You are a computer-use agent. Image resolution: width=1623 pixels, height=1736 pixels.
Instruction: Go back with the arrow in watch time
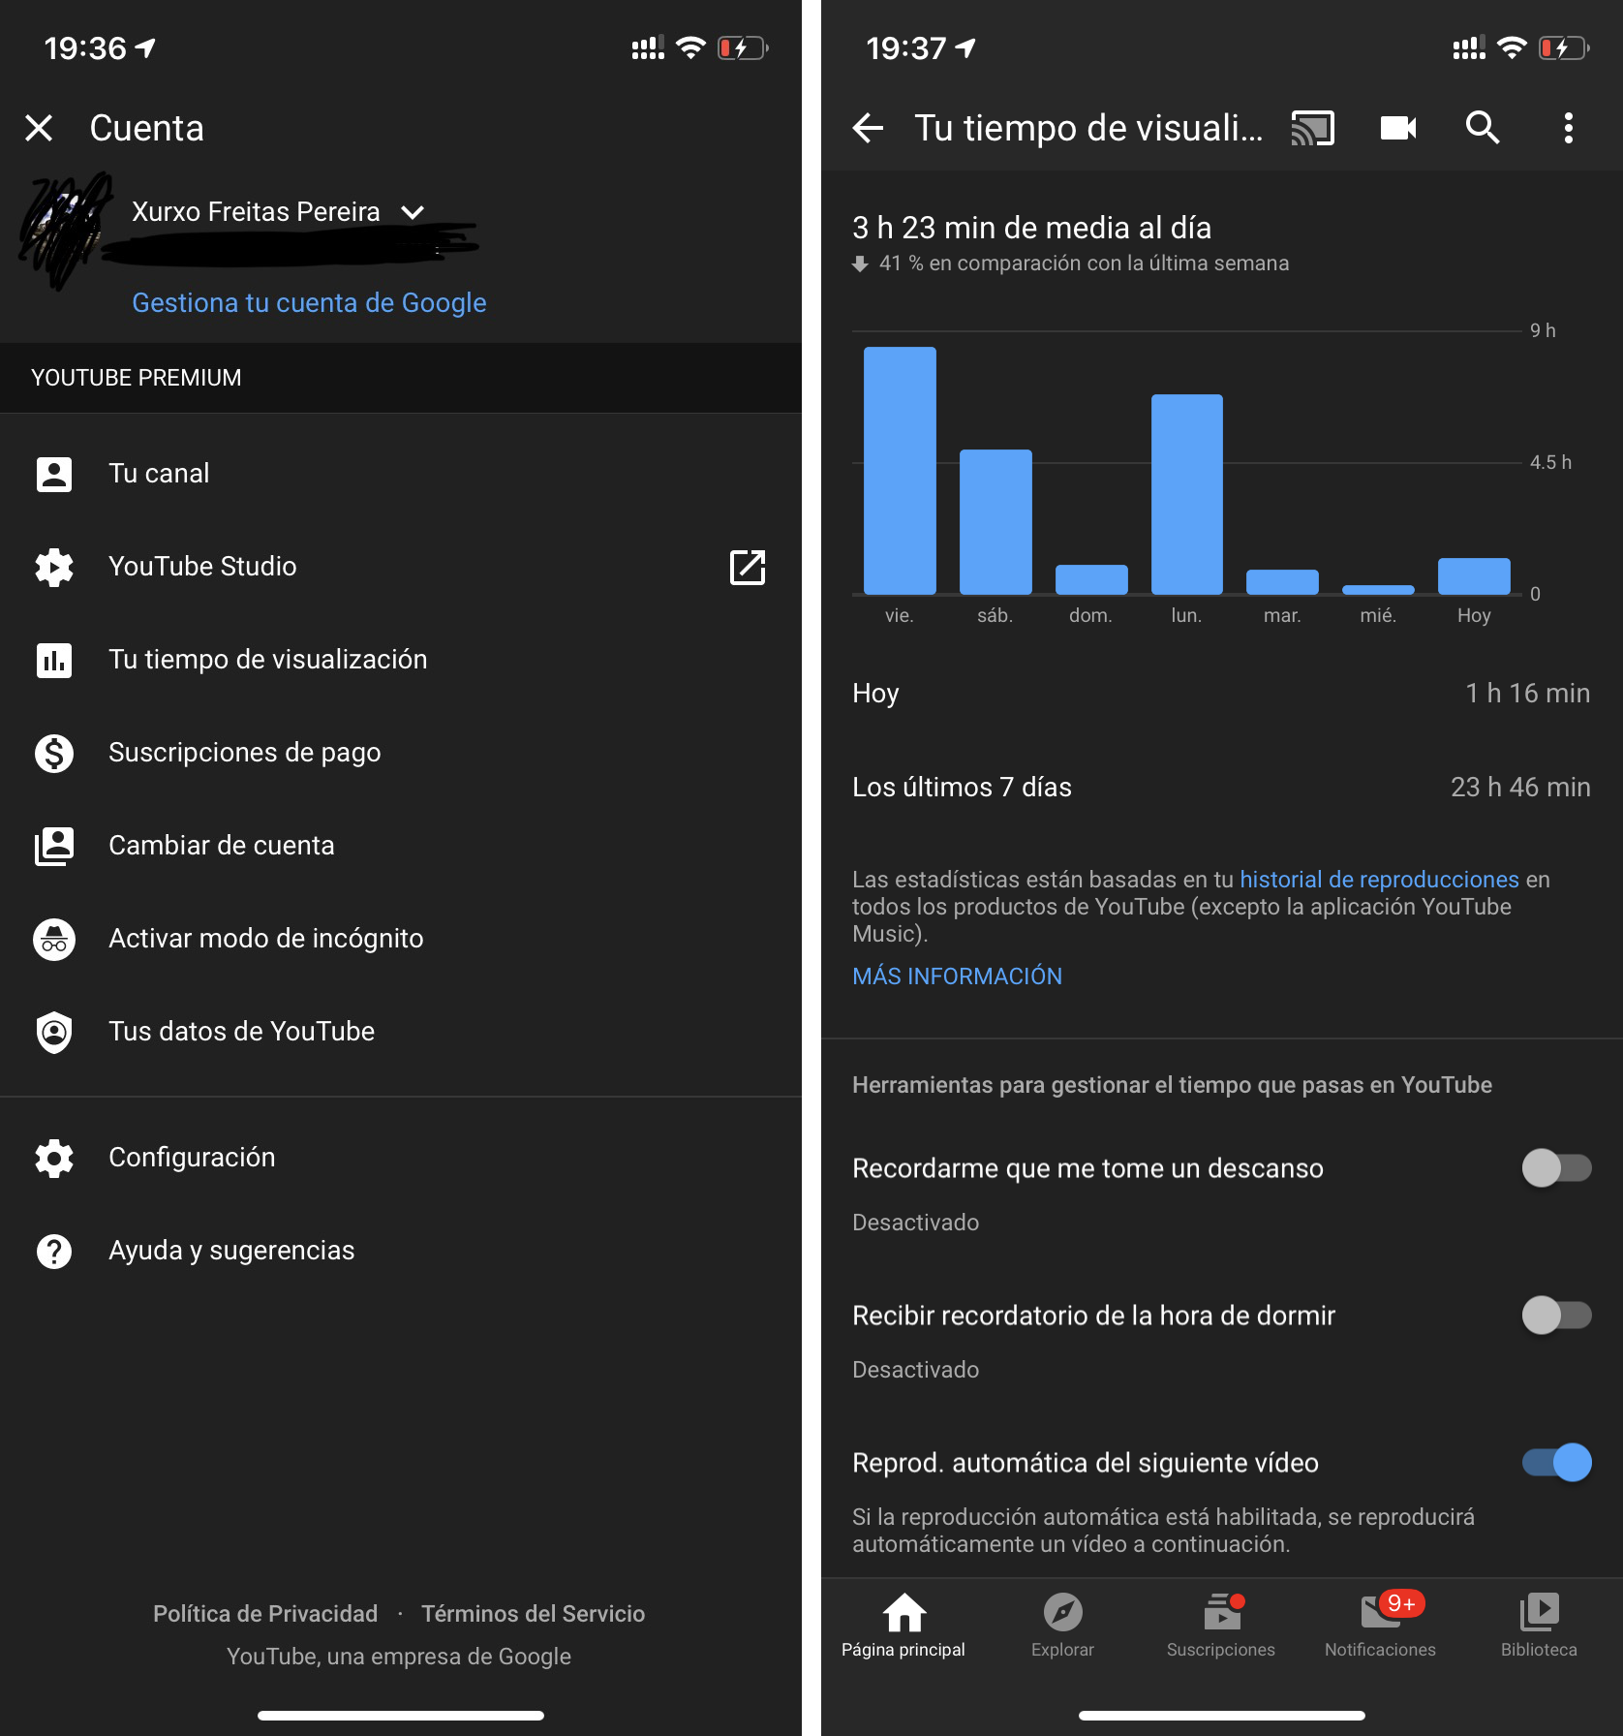tap(868, 128)
